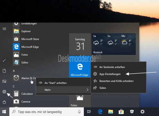Open File Explorer from the taskbar
Image resolution: width=159 pixels, height=116 pixels.
click(x=110, y=112)
